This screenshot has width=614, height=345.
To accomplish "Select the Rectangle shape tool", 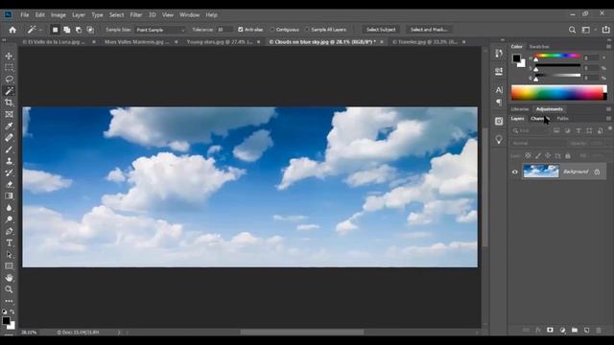I will tap(9, 266).
